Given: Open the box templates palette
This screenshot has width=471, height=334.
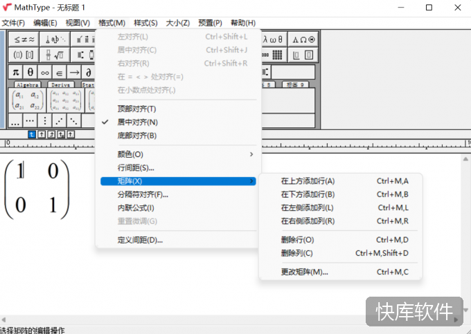Looking at the screenshot, I should (303, 55).
